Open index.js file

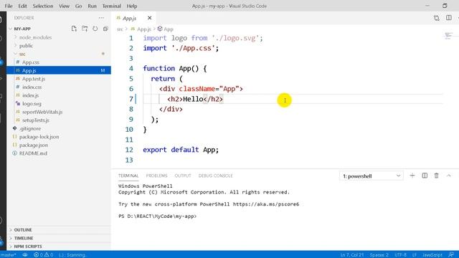click(30, 95)
